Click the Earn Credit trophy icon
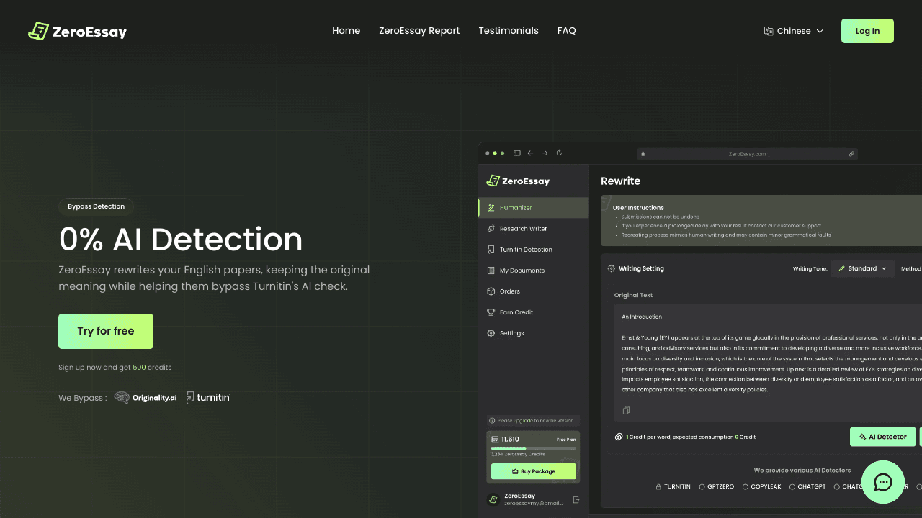Viewport: 922px width, 518px height. pos(491,312)
